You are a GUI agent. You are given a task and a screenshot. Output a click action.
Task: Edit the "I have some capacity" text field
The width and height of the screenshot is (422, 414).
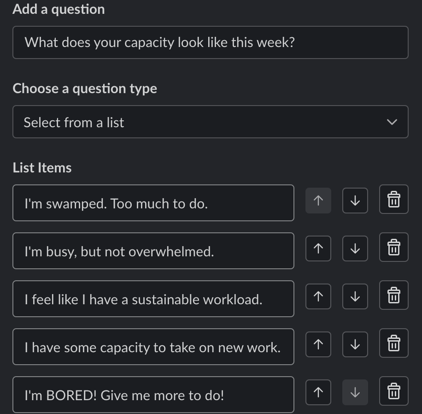tap(153, 347)
